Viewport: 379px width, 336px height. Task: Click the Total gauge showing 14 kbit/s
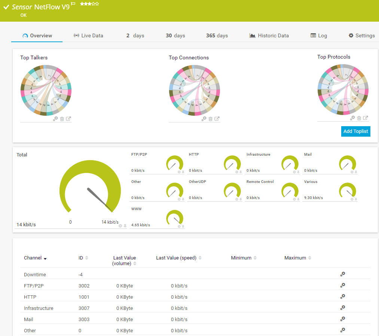pyautogui.click(x=90, y=189)
